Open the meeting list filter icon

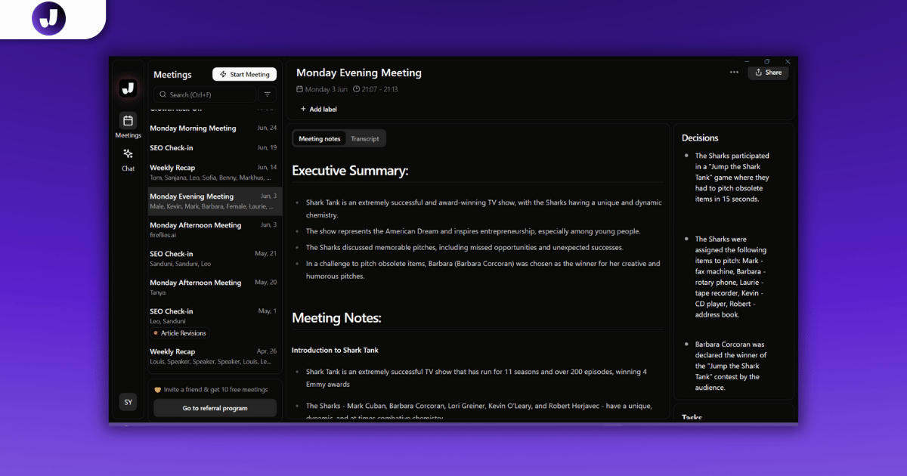(267, 94)
